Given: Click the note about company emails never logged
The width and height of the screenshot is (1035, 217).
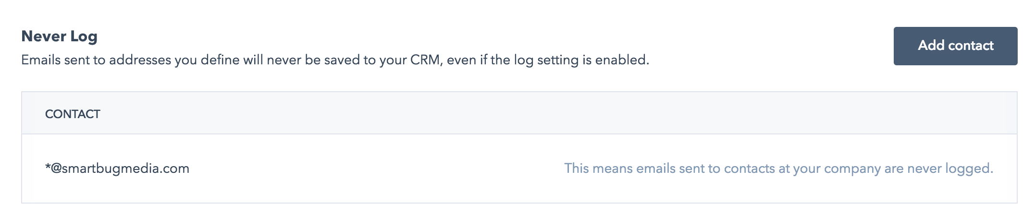Looking at the screenshot, I should 778,169.
